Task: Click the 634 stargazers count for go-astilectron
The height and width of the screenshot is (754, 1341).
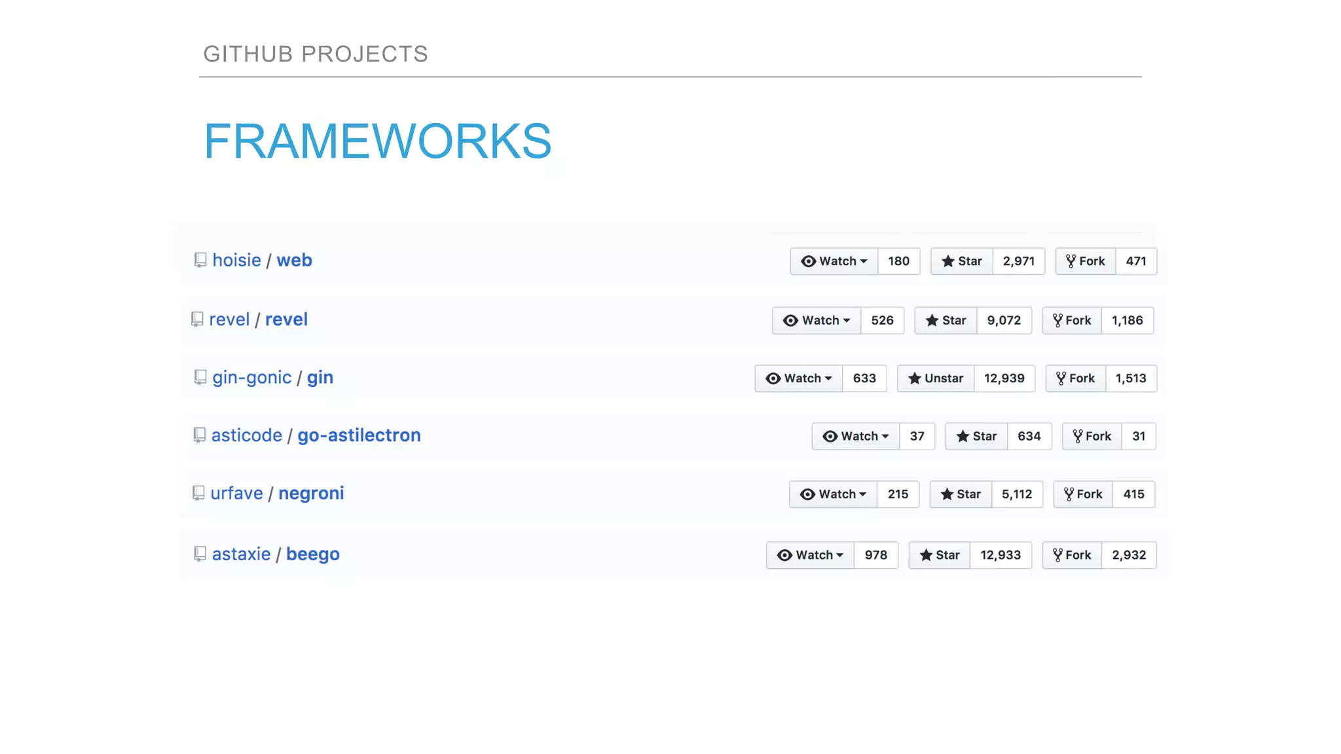Action: tap(1029, 437)
